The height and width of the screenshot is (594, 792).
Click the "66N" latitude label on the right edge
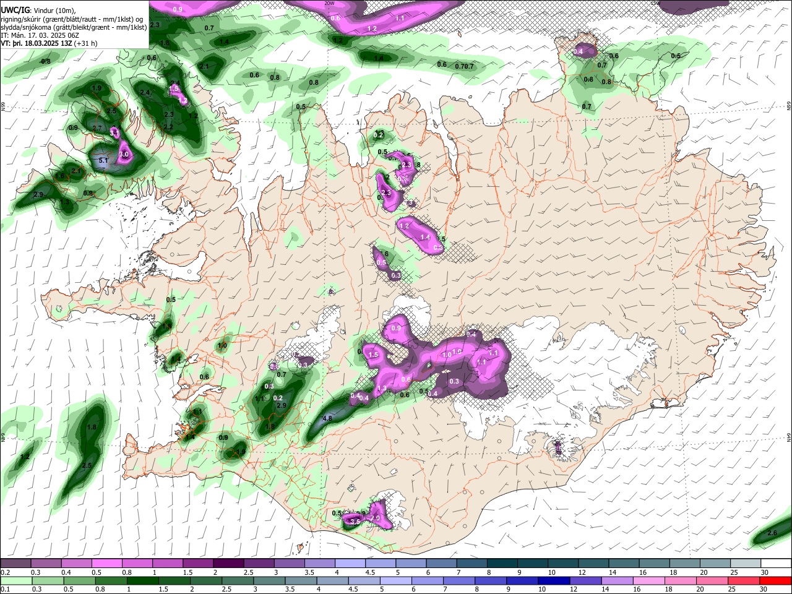789,107
